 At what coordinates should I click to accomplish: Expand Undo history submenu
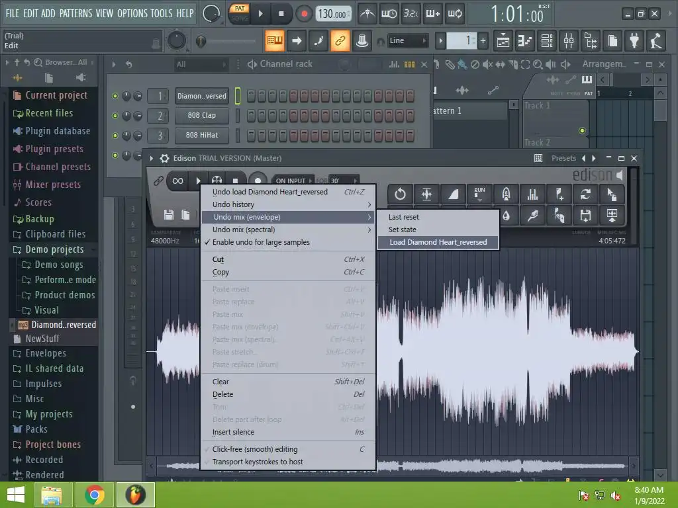(x=288, y=204)
